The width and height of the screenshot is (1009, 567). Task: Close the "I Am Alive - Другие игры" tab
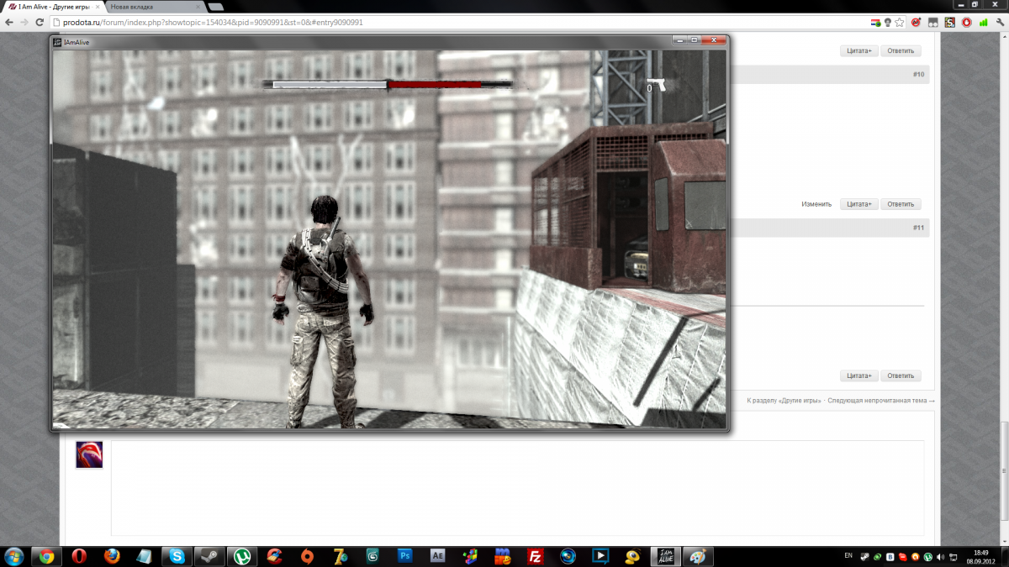click(x=98, y=7)
